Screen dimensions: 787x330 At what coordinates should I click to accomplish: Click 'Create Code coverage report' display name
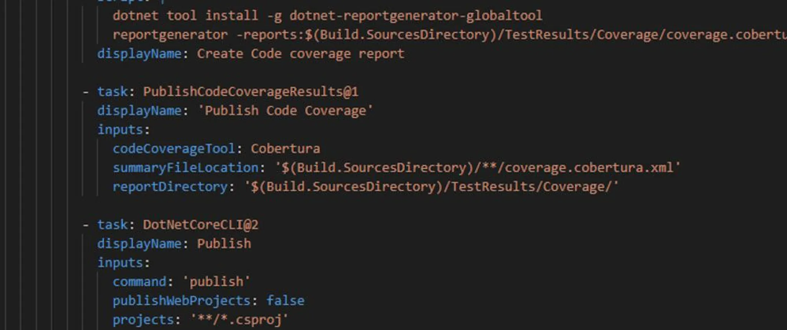tap(301, 54)
